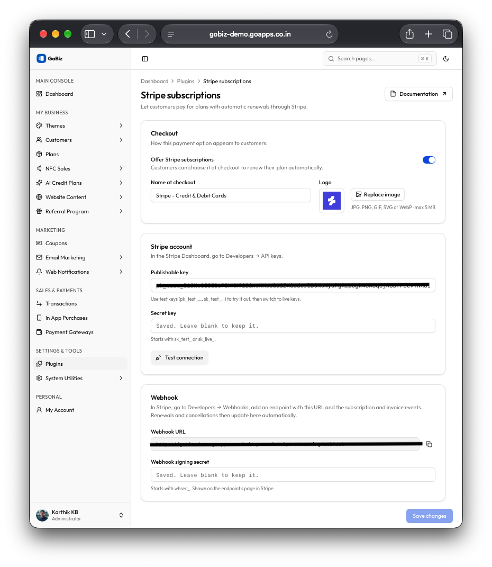Expand the Website Content chevron

[x=121, y=197]
